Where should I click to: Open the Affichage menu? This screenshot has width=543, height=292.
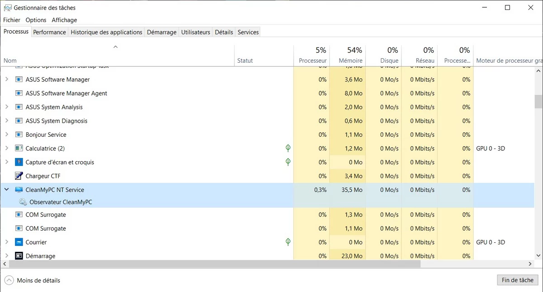[64, 20]
